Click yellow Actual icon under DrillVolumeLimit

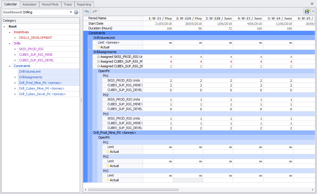[98, 47]
